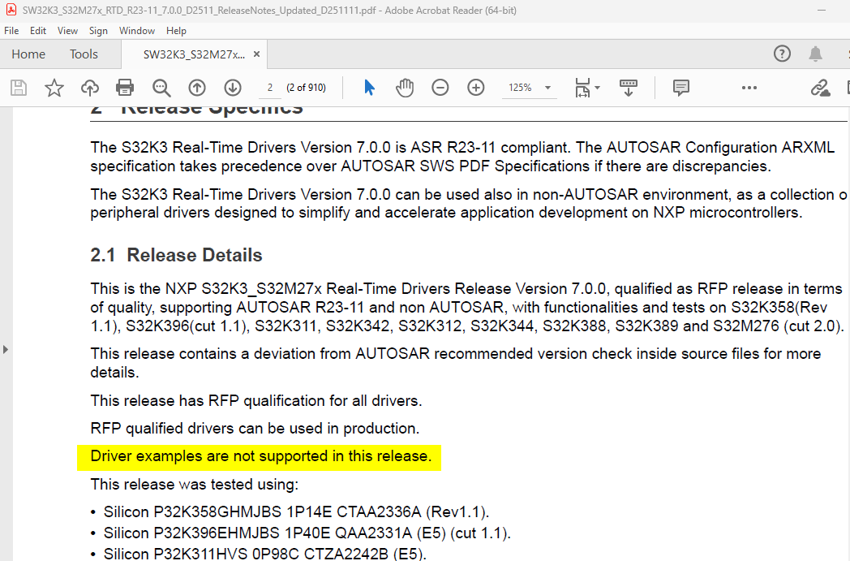The width and height of the screenshot is (850, 561).
Task: Open more tools ellipsis menu
Action: tap(749, 88)
